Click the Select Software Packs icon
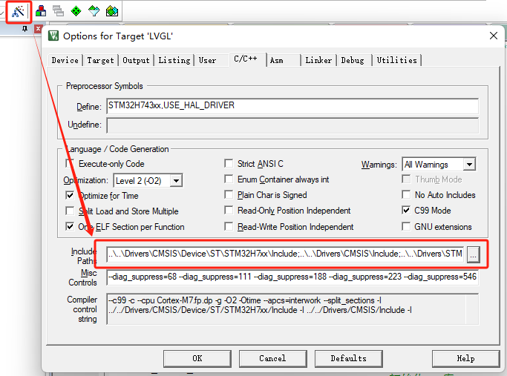The height and width of the screenshot is (376, 507). tap(94, 11)
